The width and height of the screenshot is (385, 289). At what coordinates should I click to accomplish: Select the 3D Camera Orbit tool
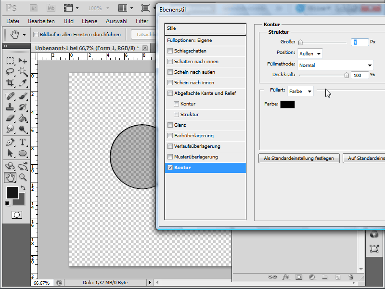coord(23,166)
